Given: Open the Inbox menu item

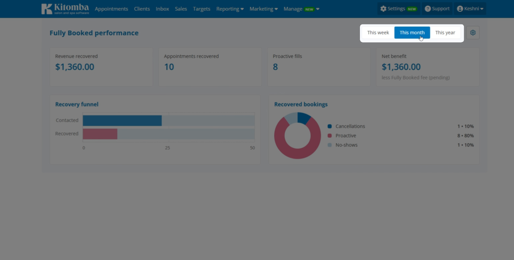Looking at the screenshot, I should coord(162,9).
